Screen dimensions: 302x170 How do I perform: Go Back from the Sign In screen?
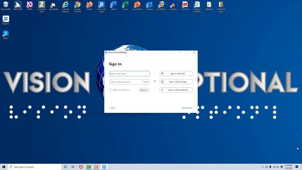[x=112, y=108]
